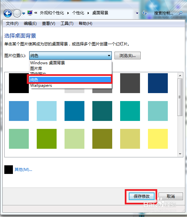Viewport: 187px width, 217px height.
Task: Pick the deep cerulean blue swatch
Action: click(74, 111)
